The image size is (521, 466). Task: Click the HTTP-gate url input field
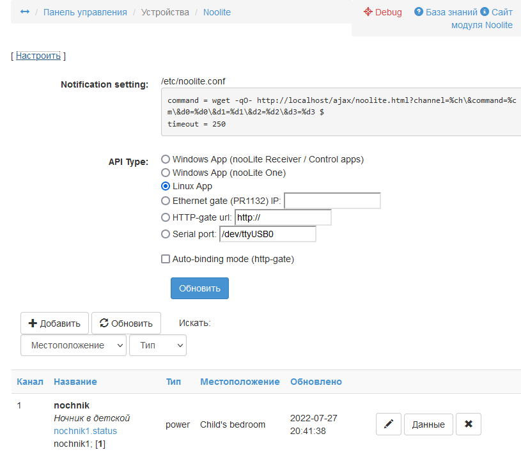283,217
